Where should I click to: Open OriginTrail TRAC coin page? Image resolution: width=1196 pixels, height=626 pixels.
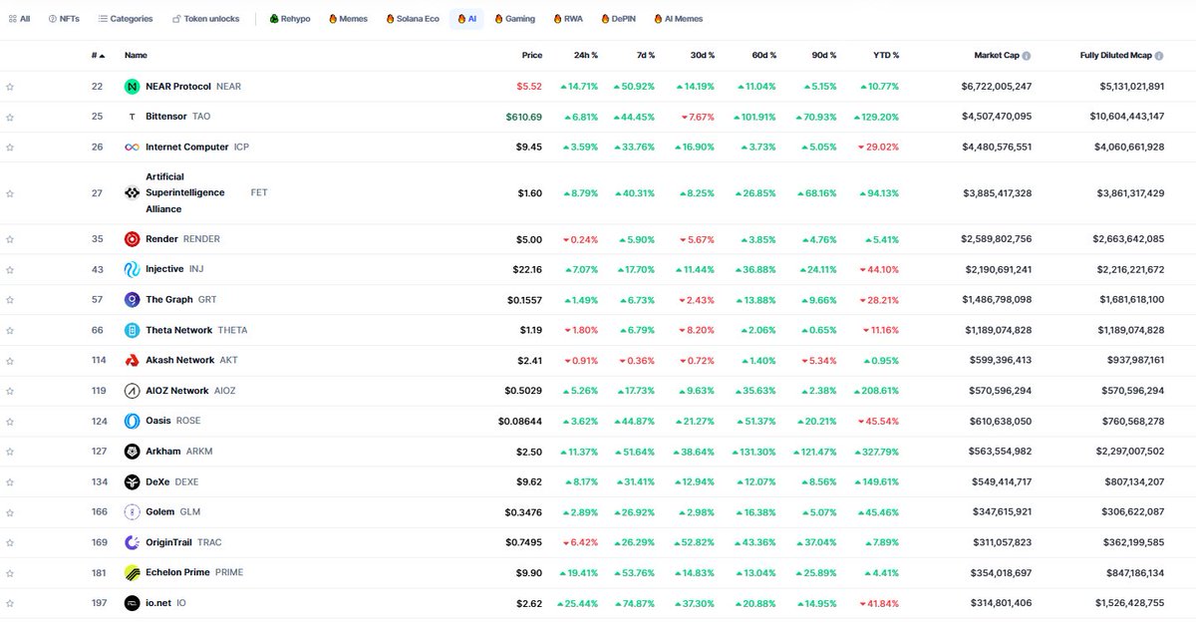coord(184,543)
